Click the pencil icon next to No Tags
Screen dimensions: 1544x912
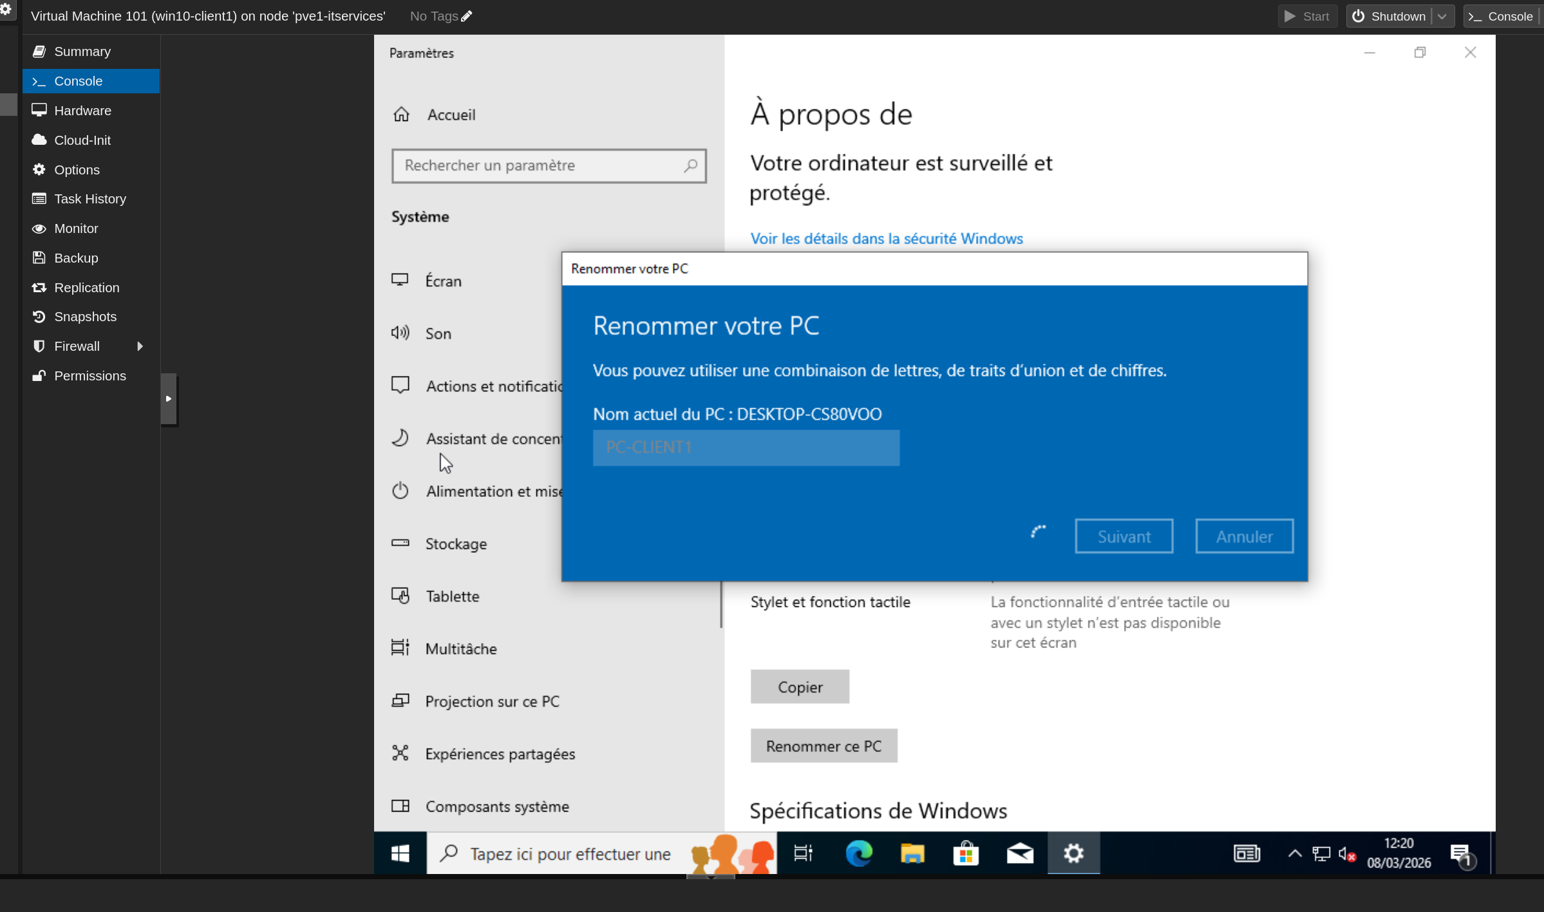pos(467,16)
